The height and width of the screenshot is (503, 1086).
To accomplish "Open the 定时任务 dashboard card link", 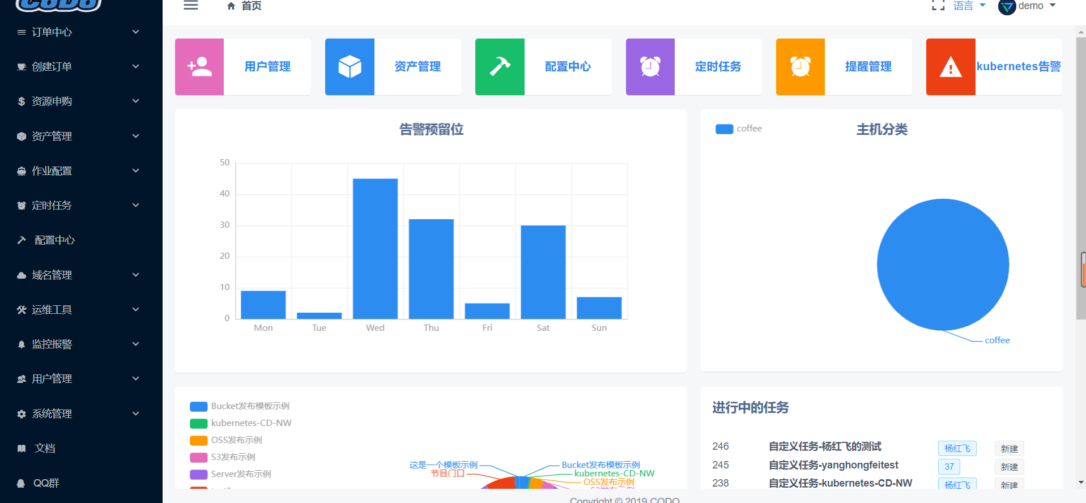I will point(718,67).
